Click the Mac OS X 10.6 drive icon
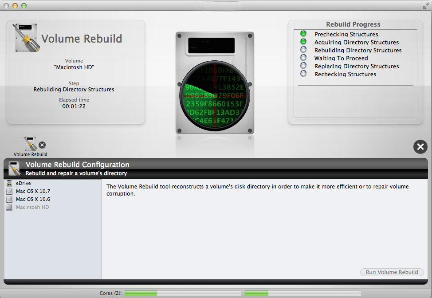 [x=9, y=199]
